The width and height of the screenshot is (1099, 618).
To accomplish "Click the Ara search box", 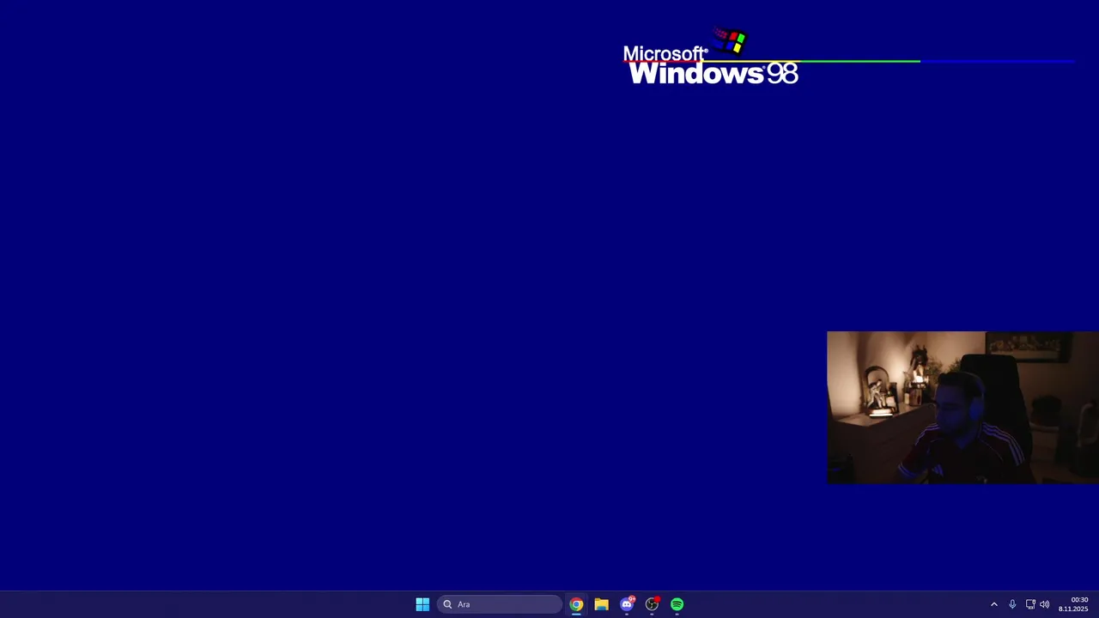I will tap(500, 604).
